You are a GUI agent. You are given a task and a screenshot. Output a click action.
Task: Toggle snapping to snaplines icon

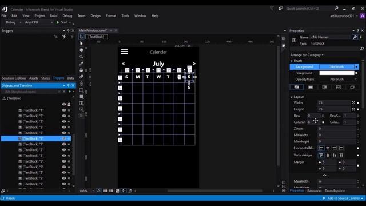[124, 191]
